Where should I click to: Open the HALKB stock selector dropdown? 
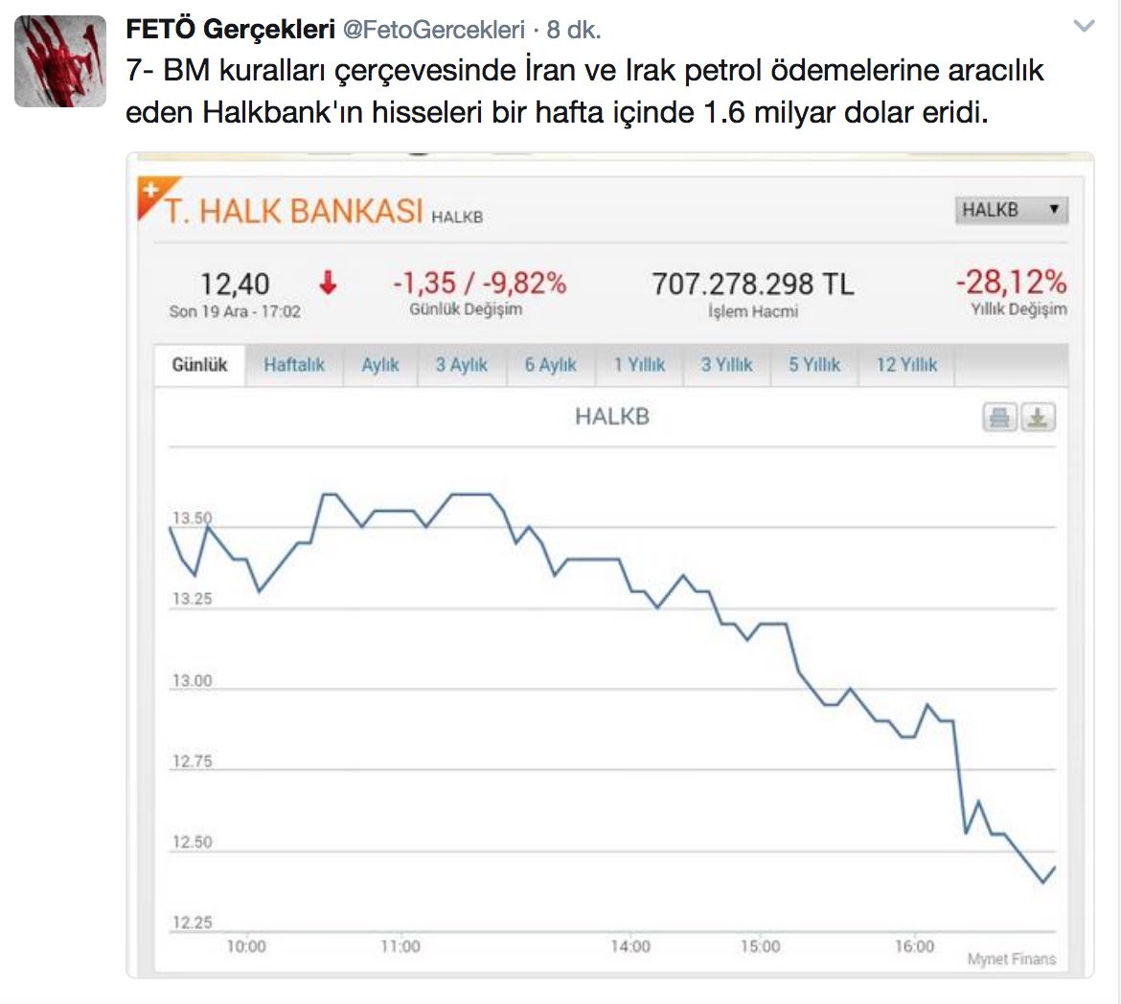pyautogui.click(x=1012, y=210)
